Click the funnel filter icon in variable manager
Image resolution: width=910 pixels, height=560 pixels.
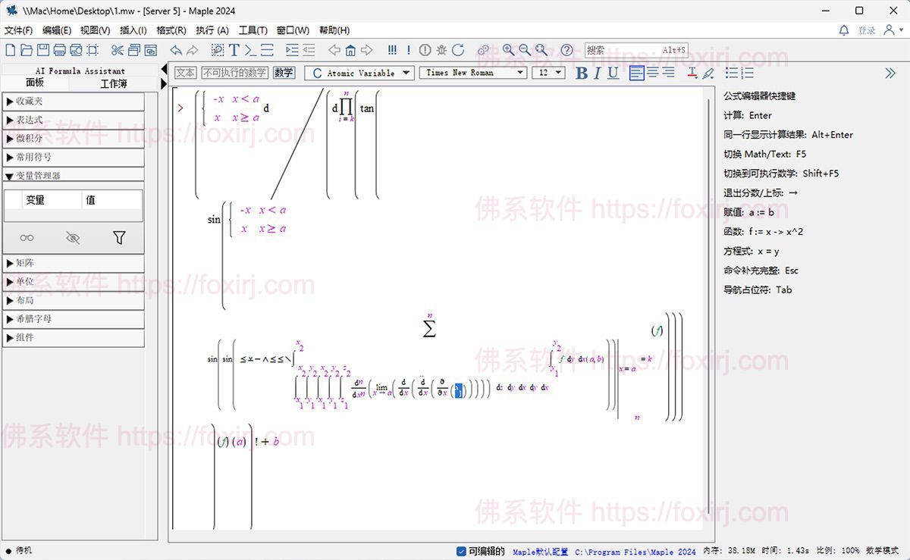119,238
